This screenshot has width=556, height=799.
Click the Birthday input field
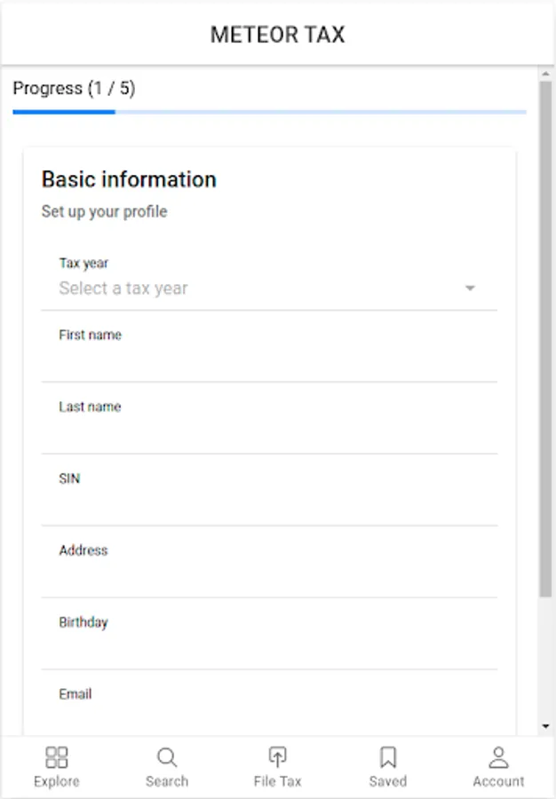point(269,648)
